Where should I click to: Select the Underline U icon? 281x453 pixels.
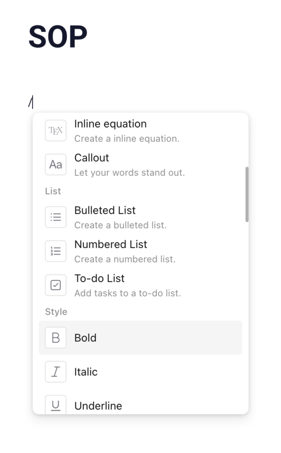(56, 405)
